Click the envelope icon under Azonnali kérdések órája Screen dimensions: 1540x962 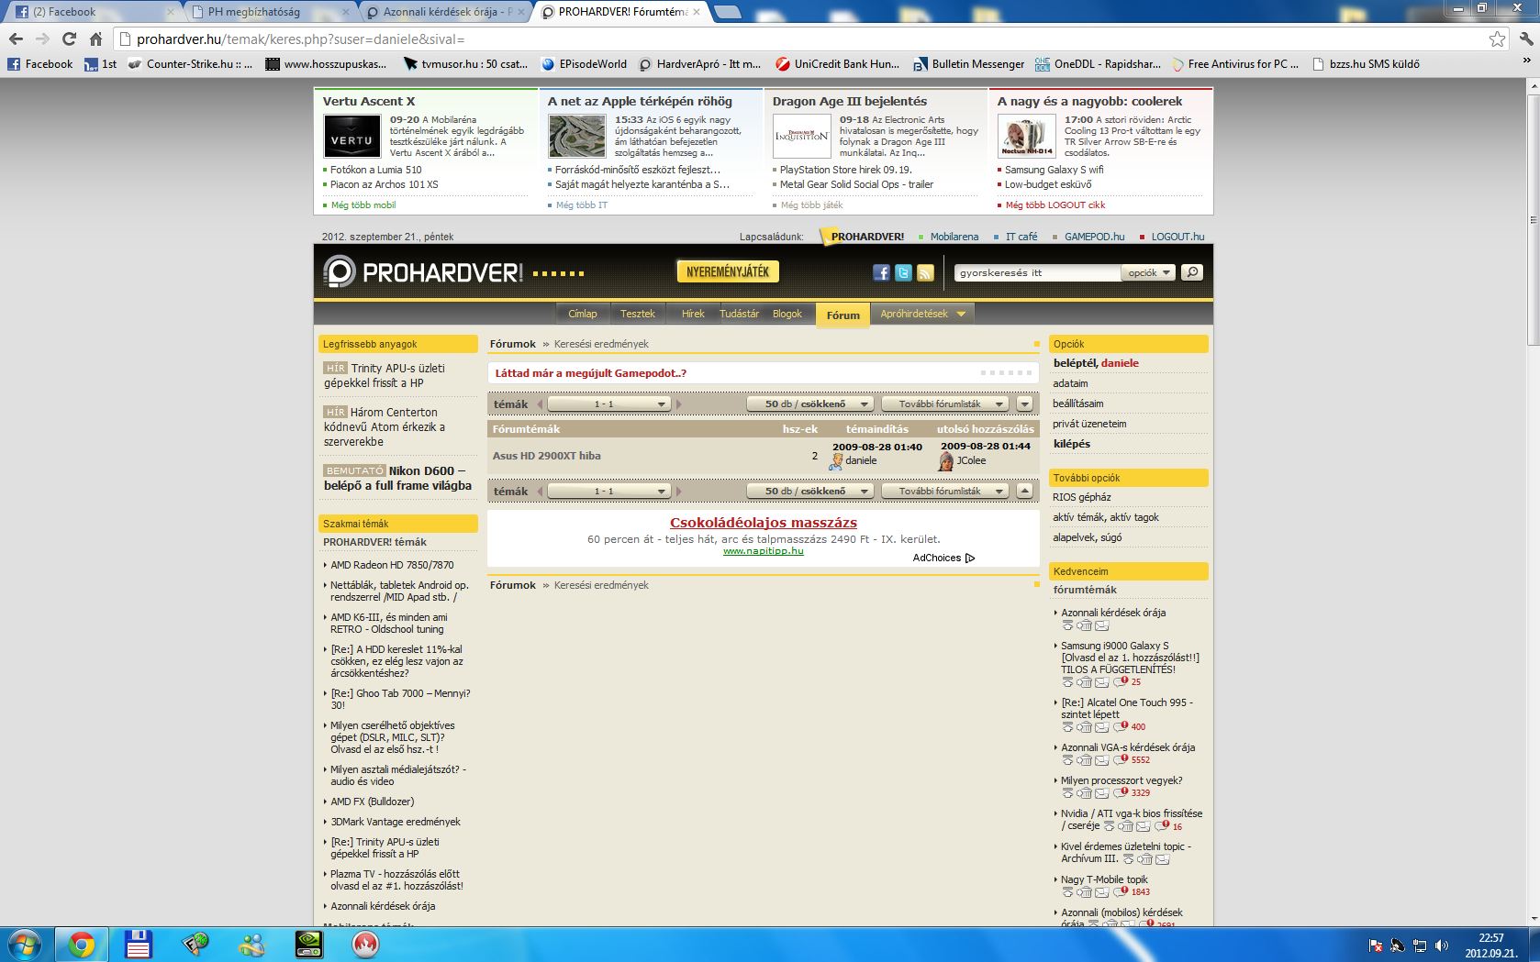pyautogui.click(x=1102, y=625)
